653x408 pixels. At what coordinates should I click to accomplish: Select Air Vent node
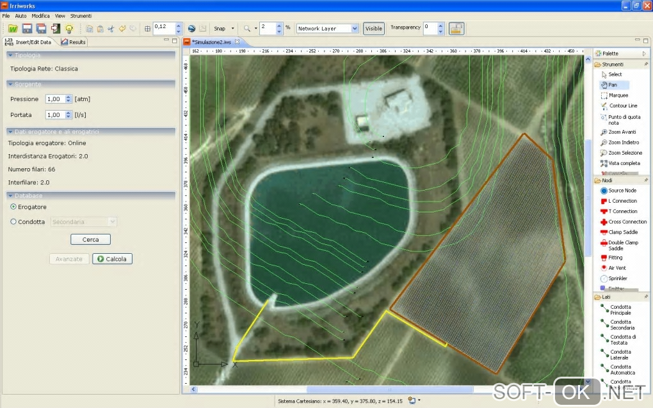pos(613,268)
